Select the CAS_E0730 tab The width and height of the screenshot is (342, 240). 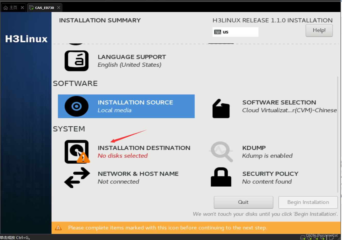(x=44, y=8)
